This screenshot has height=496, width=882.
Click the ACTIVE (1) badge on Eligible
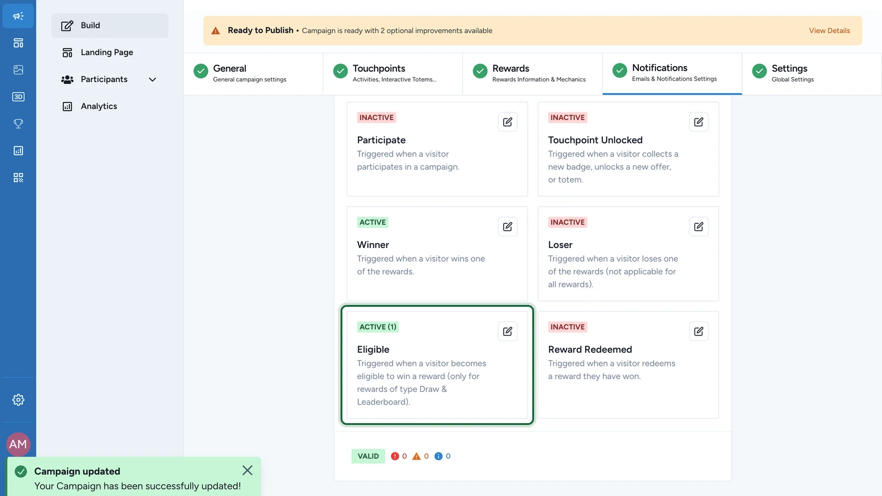coord(378,327)
